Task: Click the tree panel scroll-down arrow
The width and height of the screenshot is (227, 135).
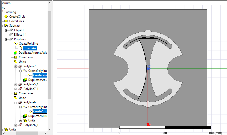Action: 49,129
